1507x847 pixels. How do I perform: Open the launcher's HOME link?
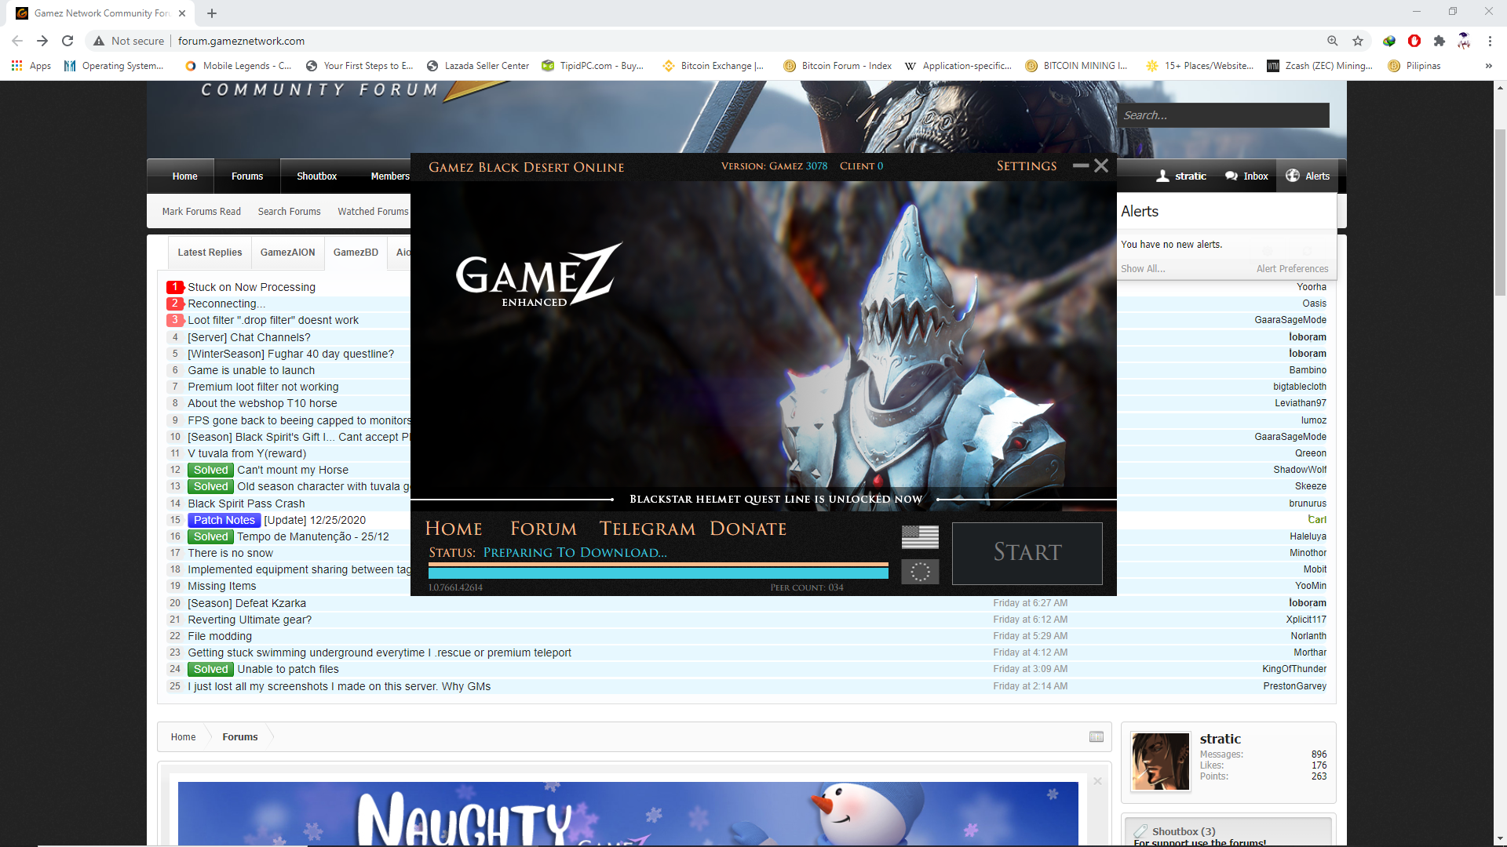click(x=454, y=529)
